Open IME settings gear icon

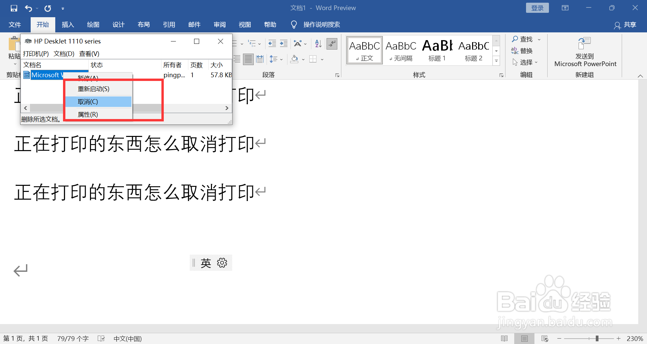coord(222,263)
